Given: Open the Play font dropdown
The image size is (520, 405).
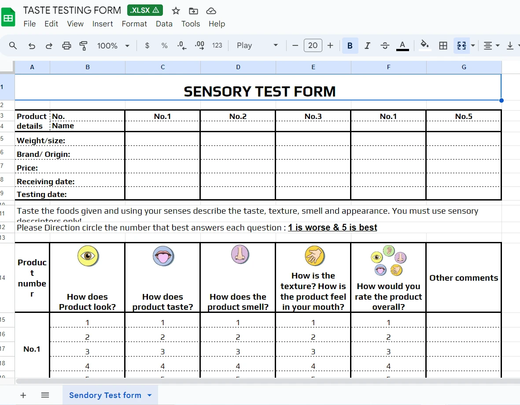Looking at the screenshot, I should tap(257, 45).
